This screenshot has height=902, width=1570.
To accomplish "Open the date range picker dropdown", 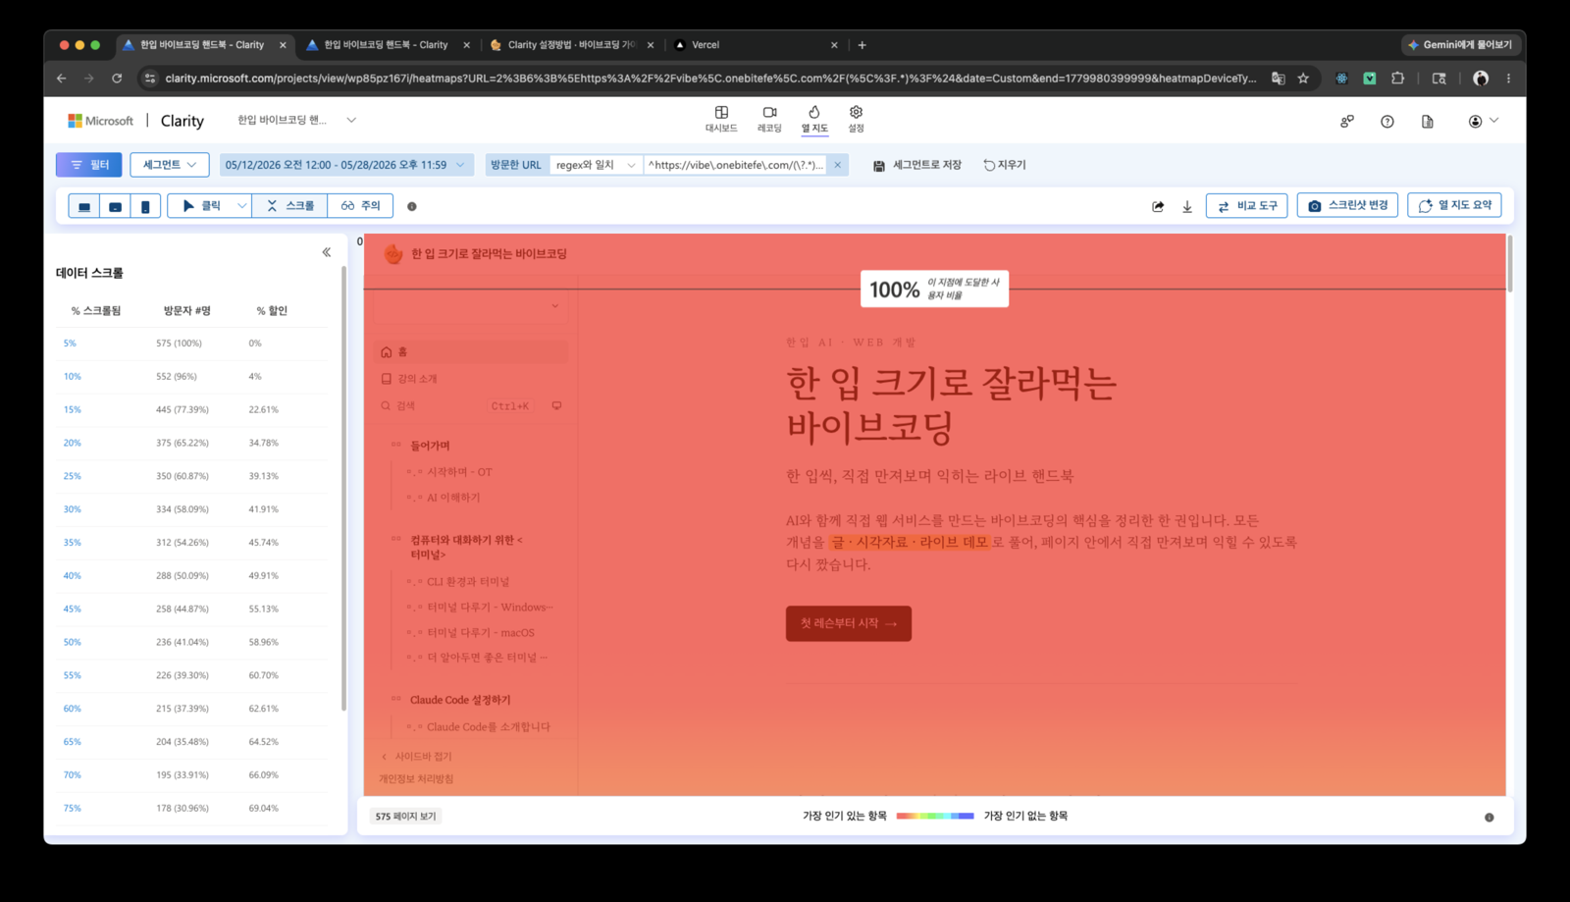I will tap(345, 165).
